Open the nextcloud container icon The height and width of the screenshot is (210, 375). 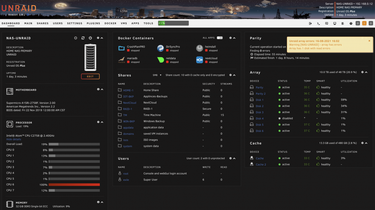pyautogui.click(x=199, y=60)
